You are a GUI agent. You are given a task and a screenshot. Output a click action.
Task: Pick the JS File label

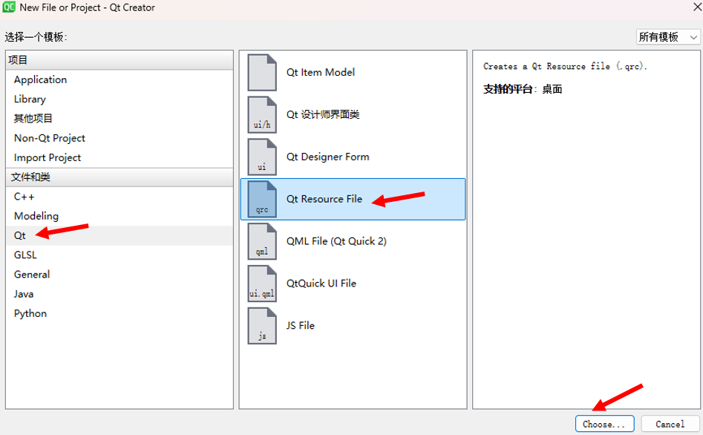[301, 326]
